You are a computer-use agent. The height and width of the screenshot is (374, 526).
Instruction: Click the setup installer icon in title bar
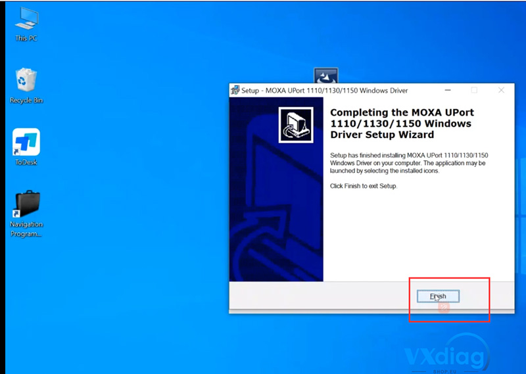235,90
